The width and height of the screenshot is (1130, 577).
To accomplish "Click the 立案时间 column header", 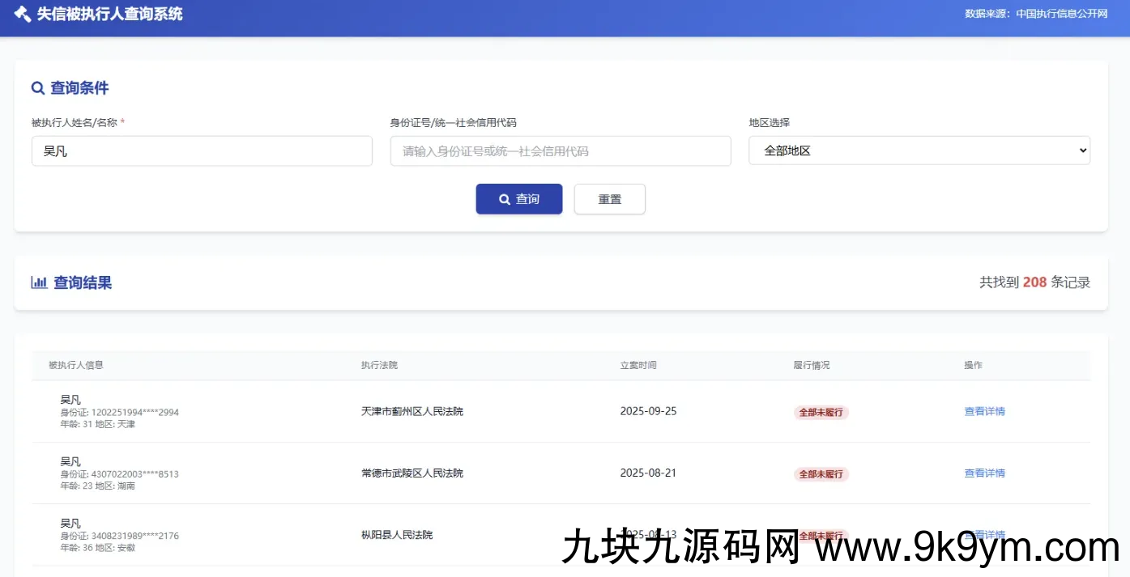I will [638, 365].
